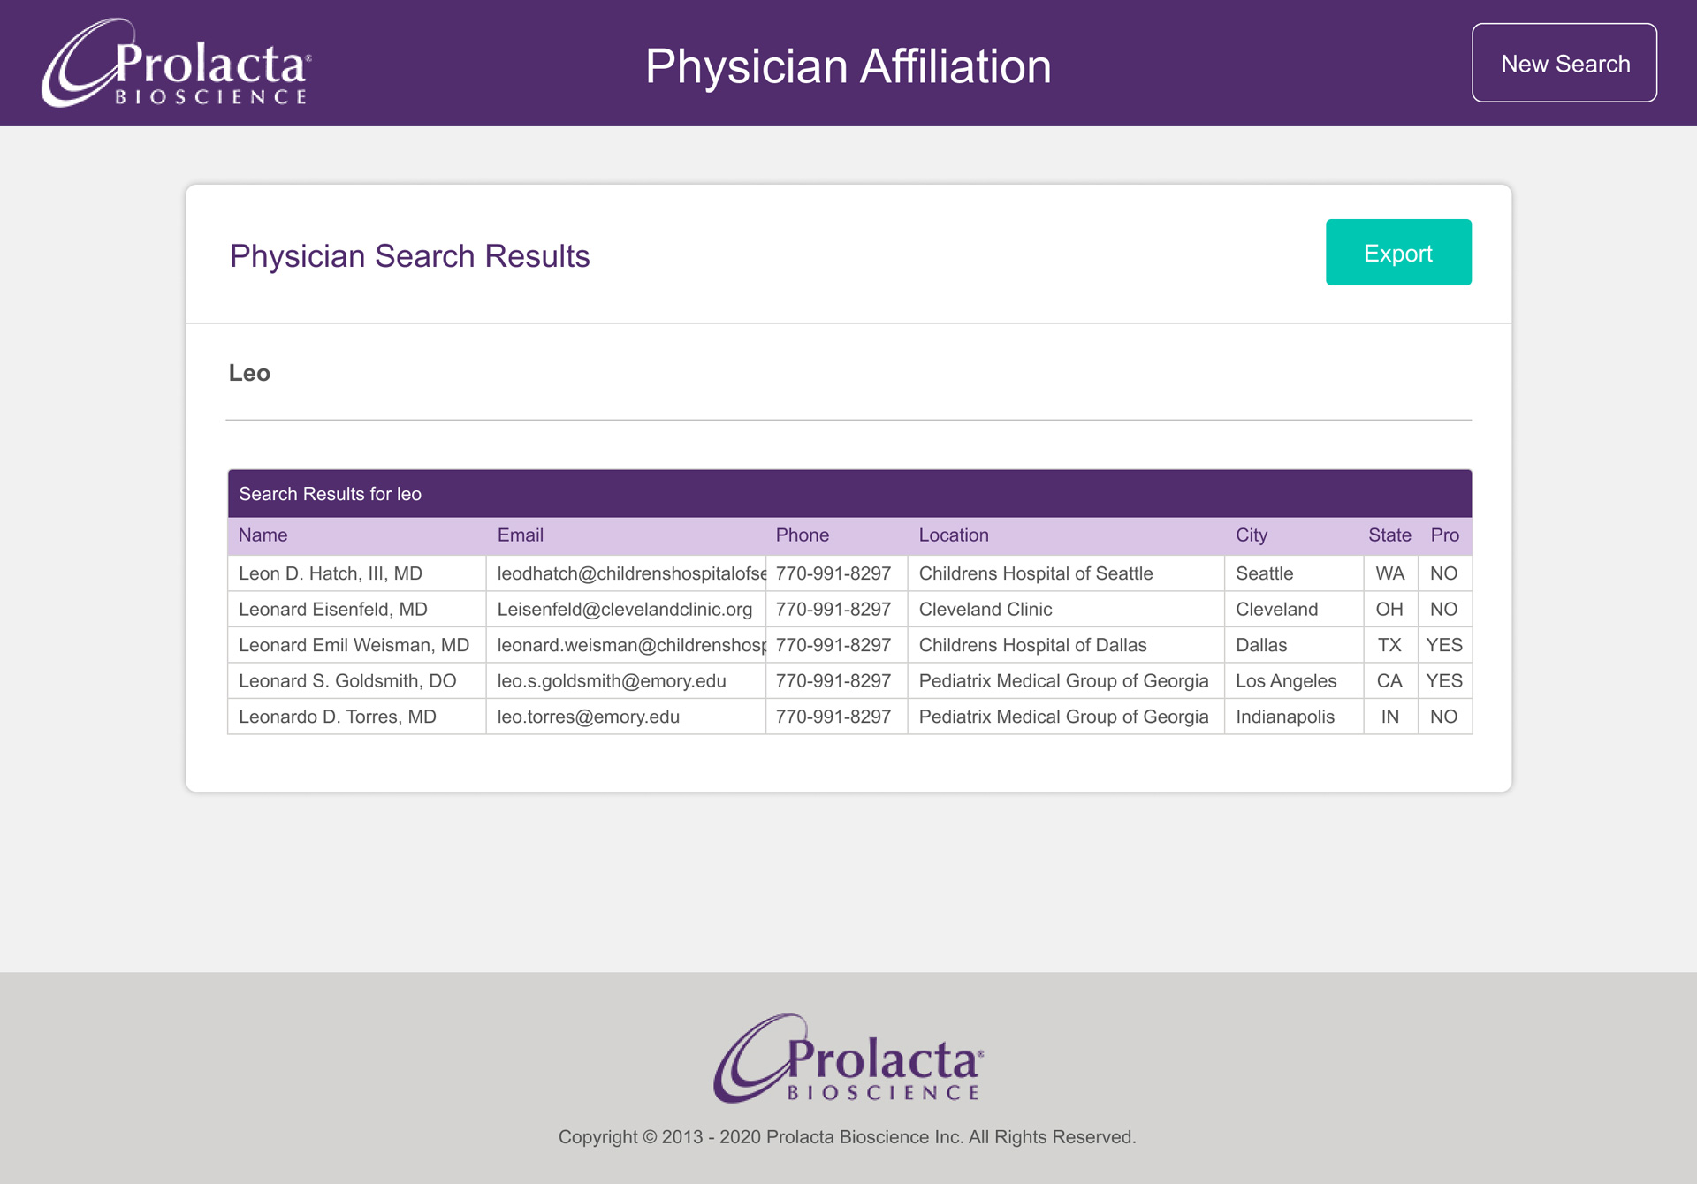
Task: Open Leonard Emil Weisman, MD entry
Action: 354,645
